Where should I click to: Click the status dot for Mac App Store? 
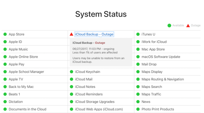[138, 49]
